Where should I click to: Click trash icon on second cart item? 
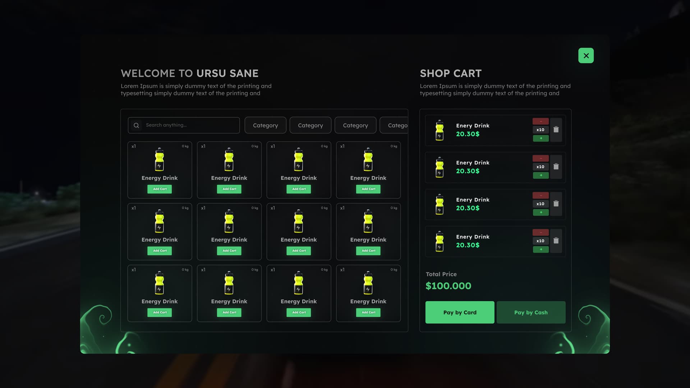tap(556, 167)
